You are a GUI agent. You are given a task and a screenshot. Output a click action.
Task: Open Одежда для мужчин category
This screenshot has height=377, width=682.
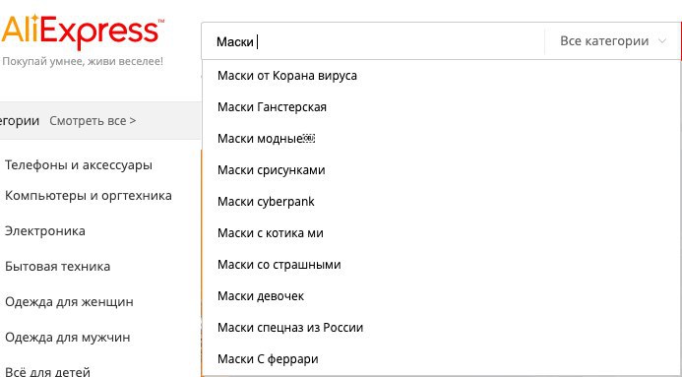coord(68,337)
